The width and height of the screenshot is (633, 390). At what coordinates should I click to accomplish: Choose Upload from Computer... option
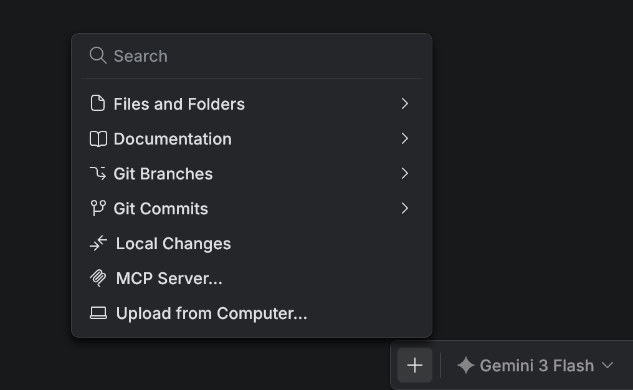211,313
